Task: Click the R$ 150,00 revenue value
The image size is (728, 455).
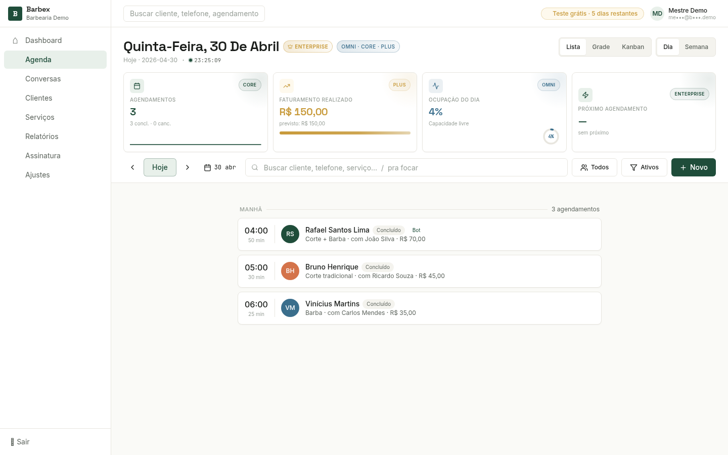Action: (304, 112)
